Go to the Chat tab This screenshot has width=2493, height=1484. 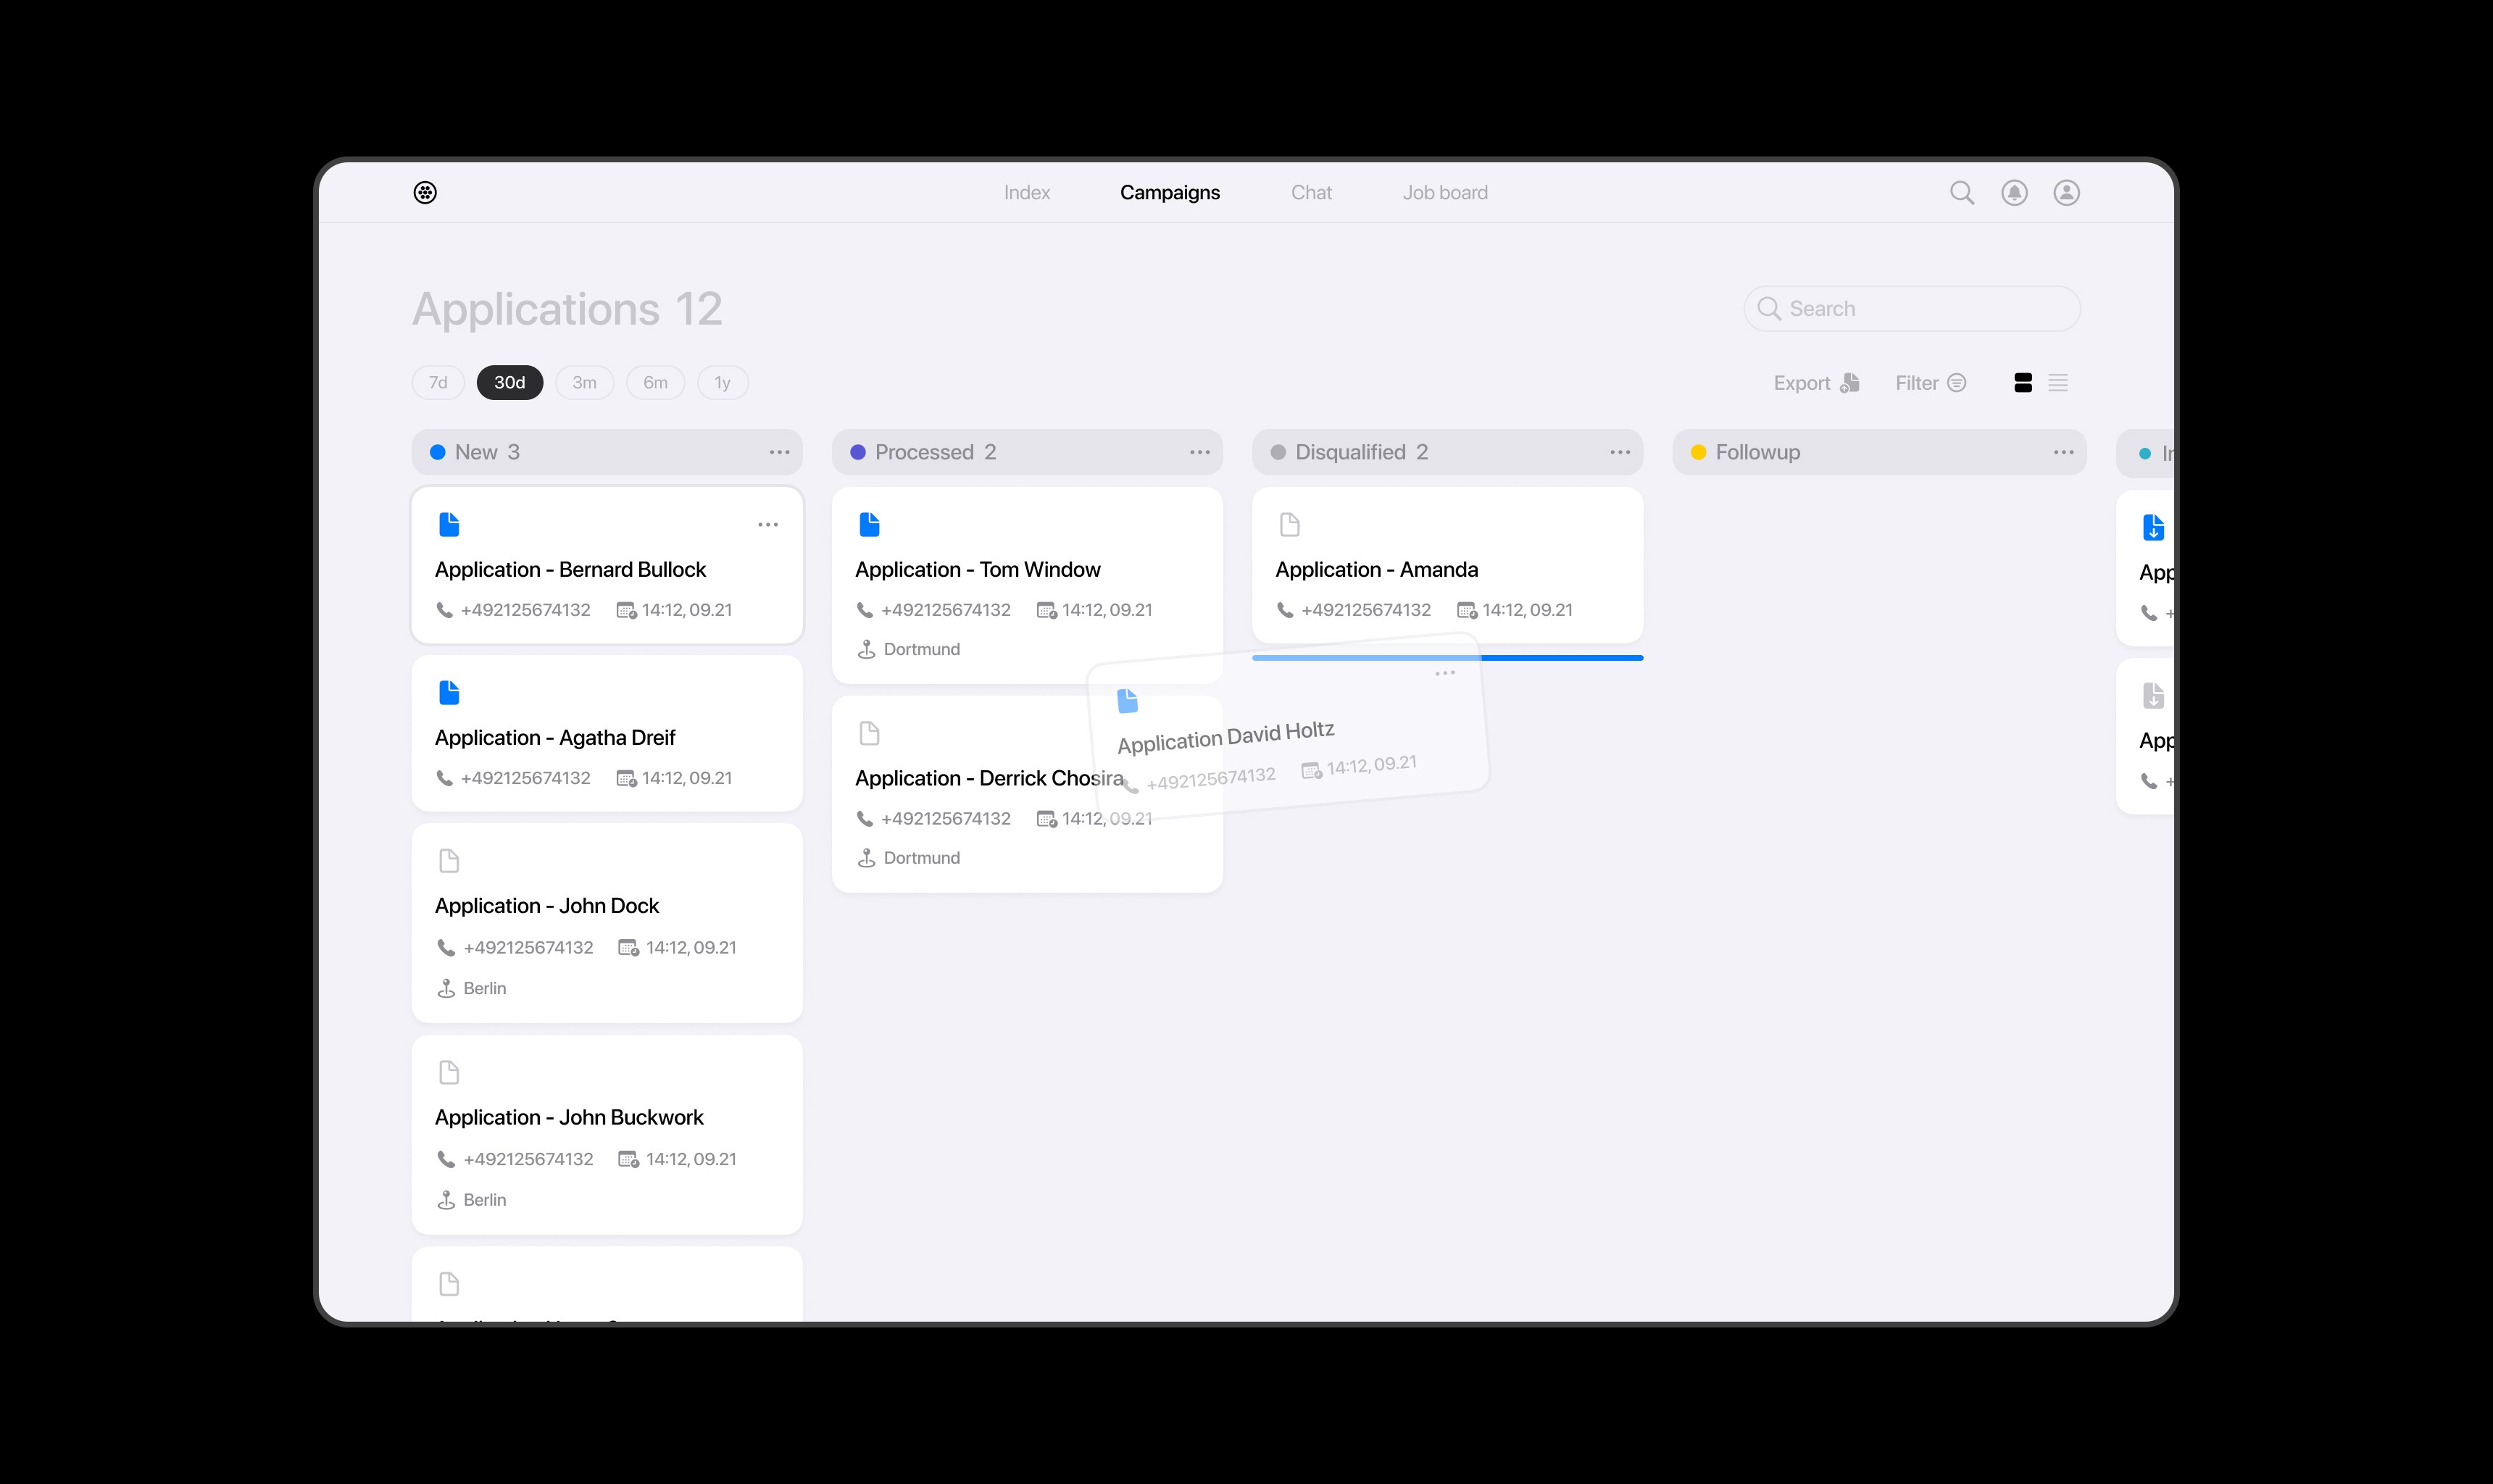1310,193
